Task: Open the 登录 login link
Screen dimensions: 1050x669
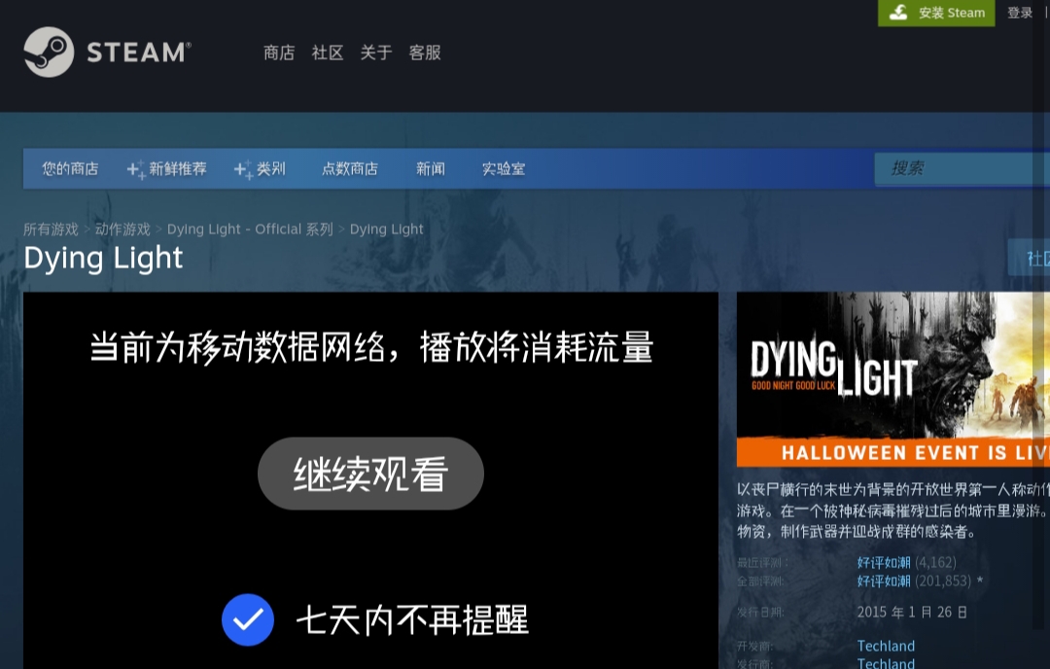Action: click(1020, 13)
